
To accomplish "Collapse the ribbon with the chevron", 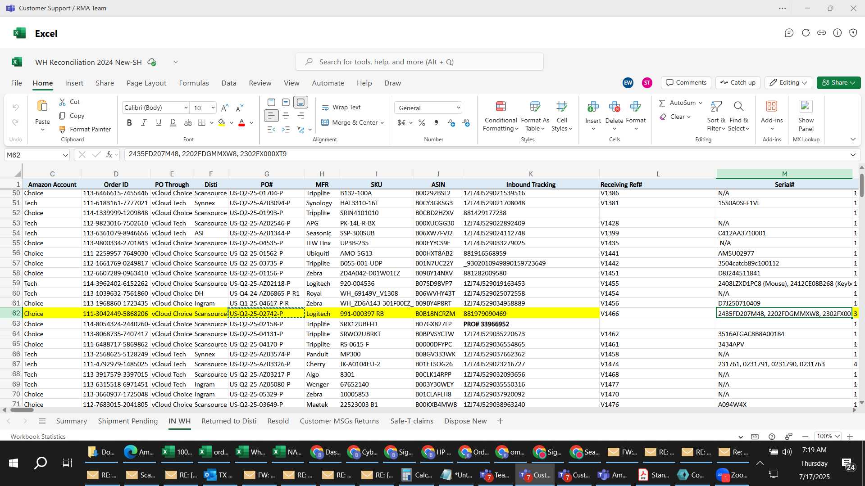I will pyautogui.click(x=853, y=139).
